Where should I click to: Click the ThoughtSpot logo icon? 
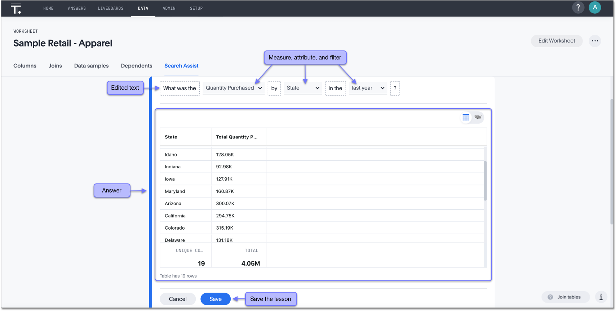tap(16, 8)
